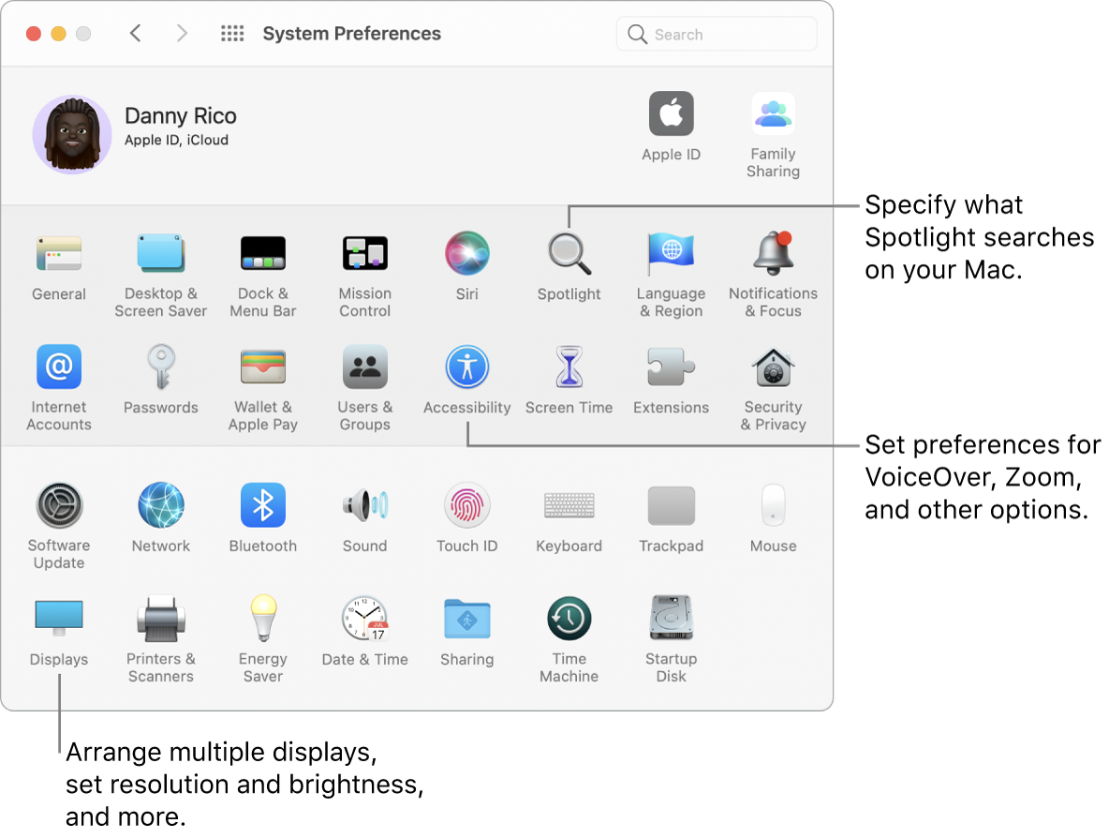The height and width of the screenshot is (838, 1109).
Task: Show all preference panes grid
Action: pos(231,33)
